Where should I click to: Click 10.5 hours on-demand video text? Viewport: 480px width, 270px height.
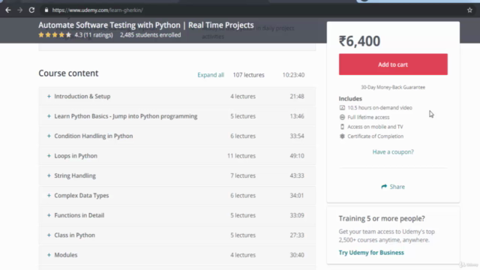380,108
